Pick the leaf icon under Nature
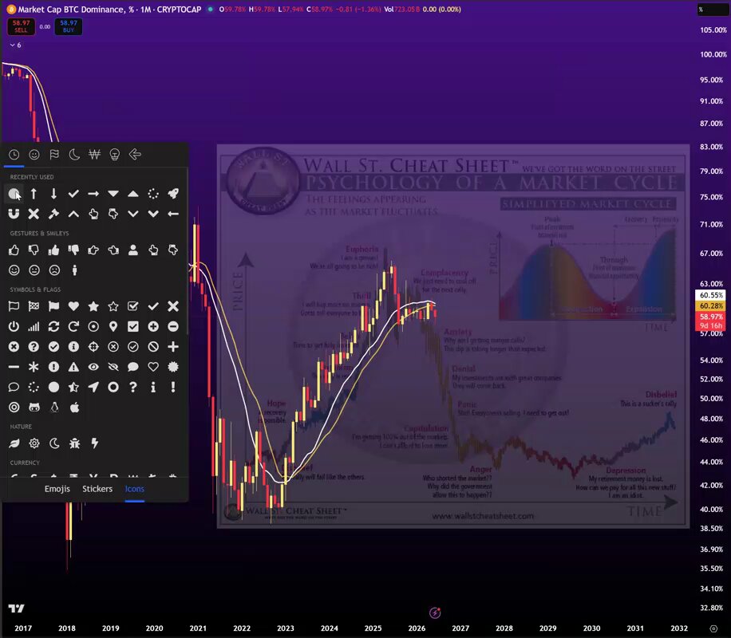 (14, 443)
